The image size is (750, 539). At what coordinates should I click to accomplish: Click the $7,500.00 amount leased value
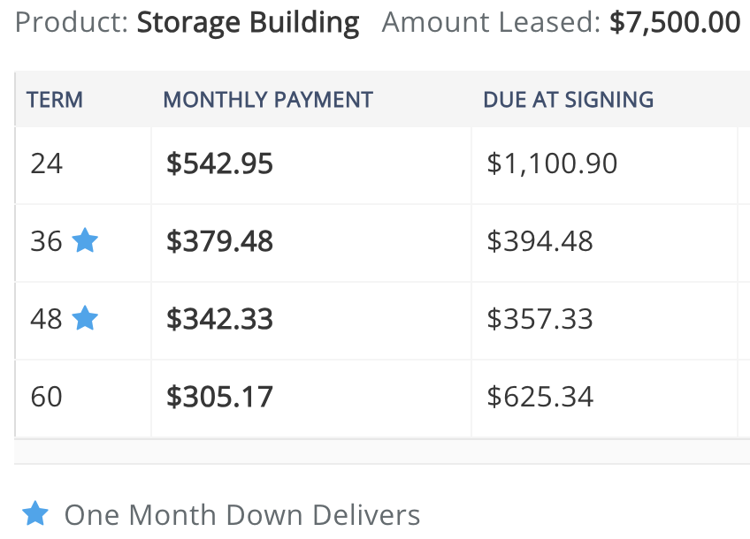675,22
